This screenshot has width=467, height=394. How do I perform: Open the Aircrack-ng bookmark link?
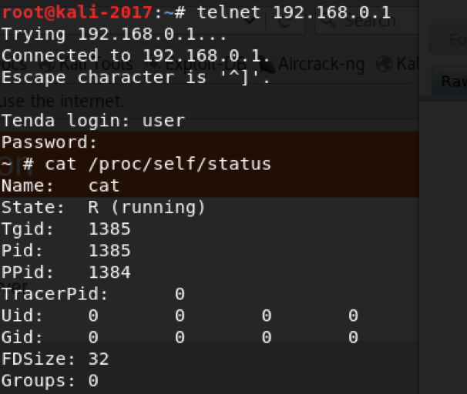(x=321, y=64)
